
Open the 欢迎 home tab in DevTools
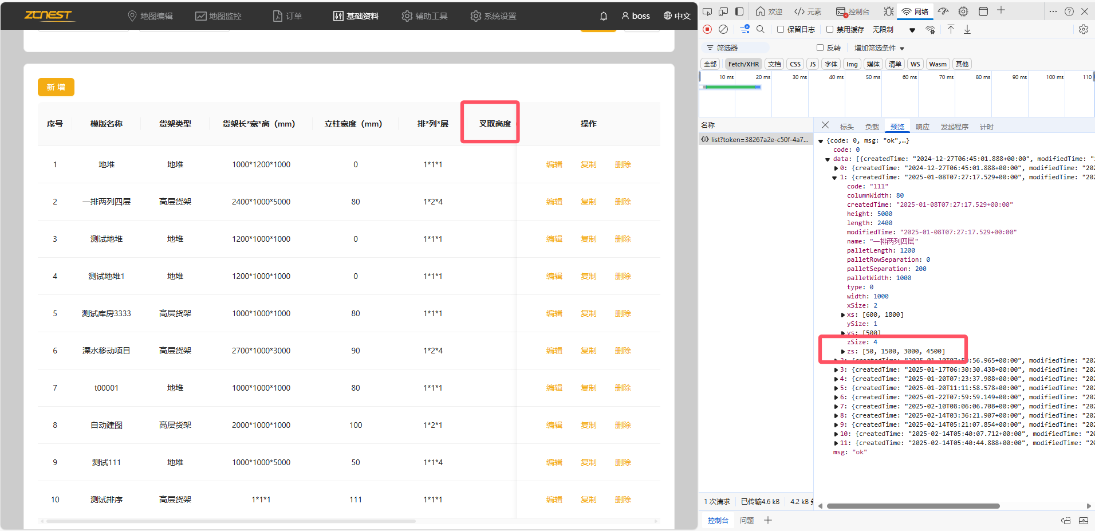tap(769, 11)
